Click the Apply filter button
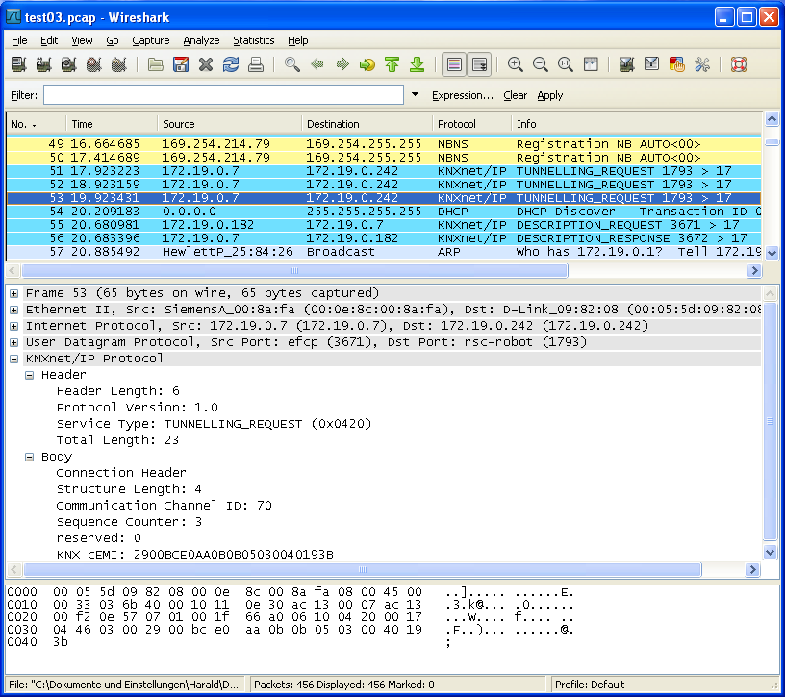The height and width of the screenshot is (697, 785). click(x=549, y=95)
